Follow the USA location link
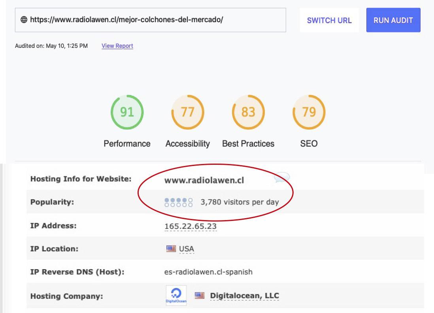 pyautogui.click(x=187, y=249)
